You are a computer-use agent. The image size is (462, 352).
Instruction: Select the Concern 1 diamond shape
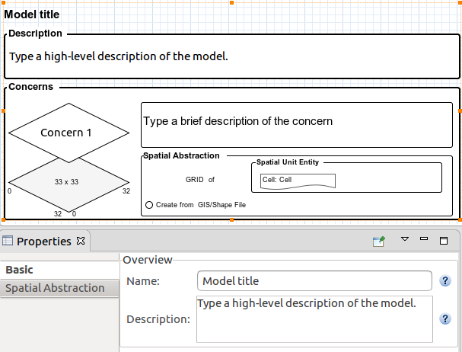pyautogui.click(x=66, y=133)
